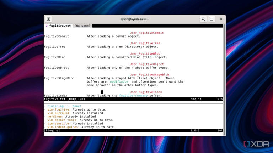The height and width of the screenshot is (153, 273).
Task: Click the 3,0-1 position in Plugins status
Action: click(x=195, y=130)
